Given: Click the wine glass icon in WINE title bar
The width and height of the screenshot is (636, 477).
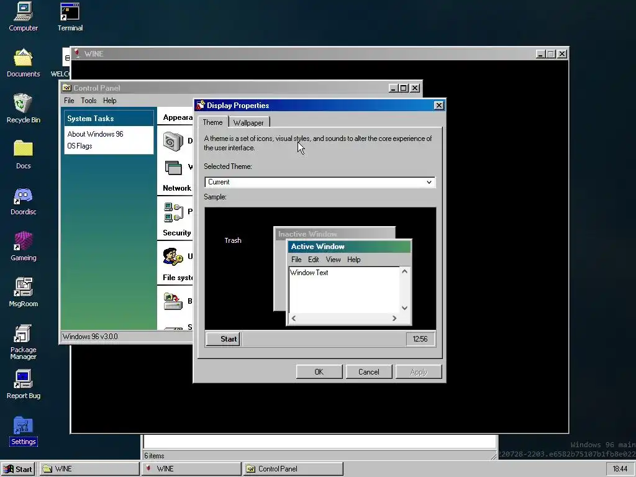Looking at the screenshot, I should tap(77, 53).
